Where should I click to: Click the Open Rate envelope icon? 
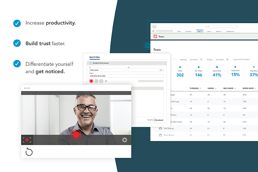coord(217,67)
